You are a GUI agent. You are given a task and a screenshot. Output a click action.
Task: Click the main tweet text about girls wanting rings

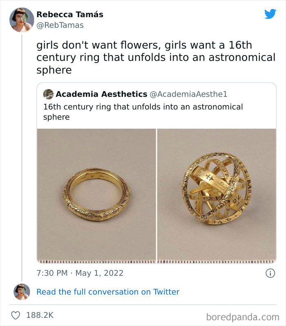[155, 58]
